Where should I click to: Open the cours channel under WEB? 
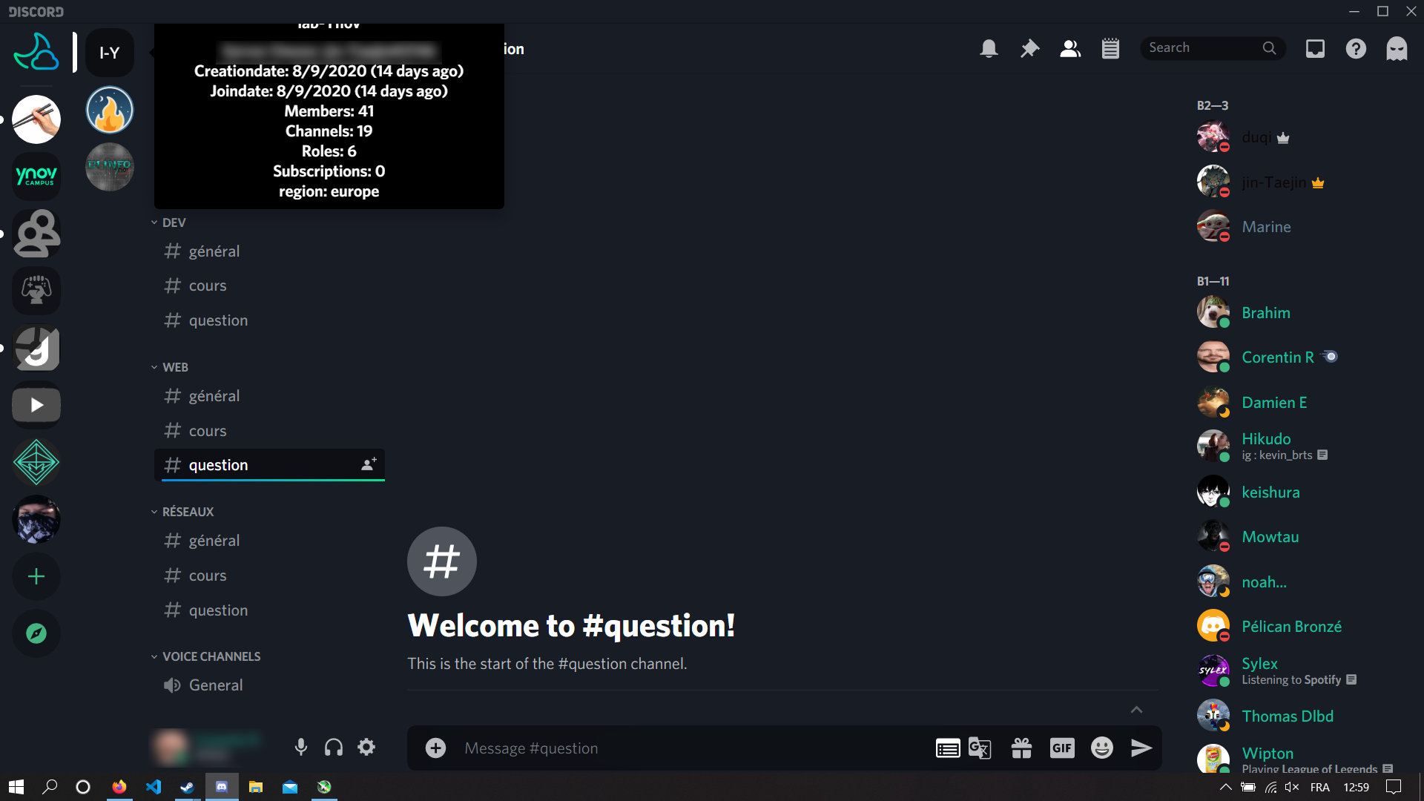coord(208,431)
